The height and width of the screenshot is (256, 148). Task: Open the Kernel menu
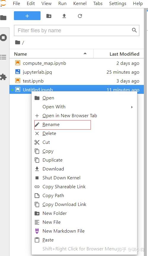(x=80, y=4)
